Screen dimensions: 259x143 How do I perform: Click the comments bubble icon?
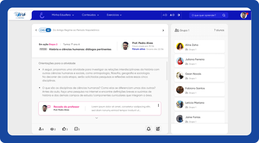(76, 129)
